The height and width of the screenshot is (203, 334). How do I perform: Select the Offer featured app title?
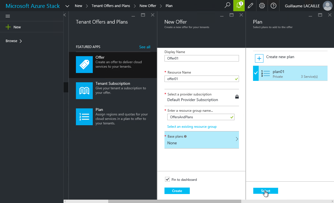(100, 58)
